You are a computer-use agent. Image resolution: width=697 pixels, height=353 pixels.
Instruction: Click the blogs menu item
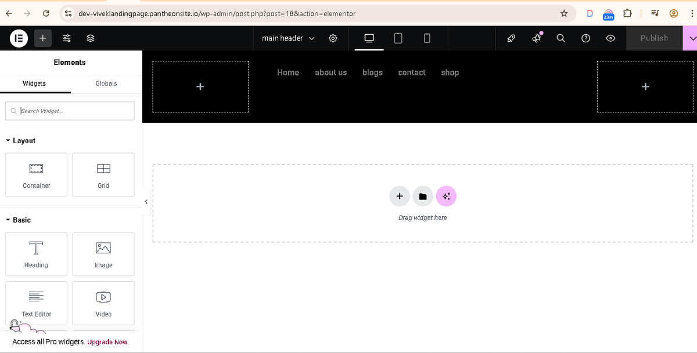[x=372, y=72]
